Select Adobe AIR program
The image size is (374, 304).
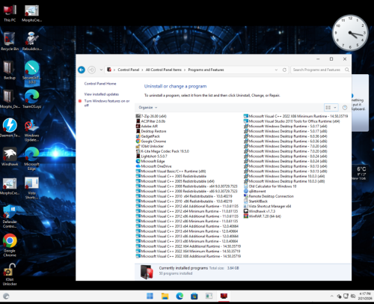(x=147, y=126)
